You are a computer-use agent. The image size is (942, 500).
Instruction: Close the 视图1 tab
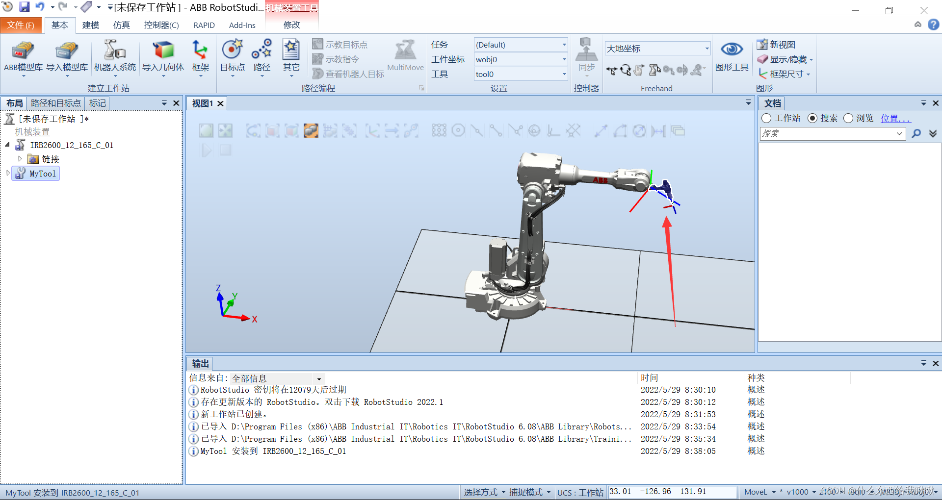click(x=220, y=103)
